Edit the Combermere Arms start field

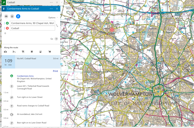(x=32, y=23)
